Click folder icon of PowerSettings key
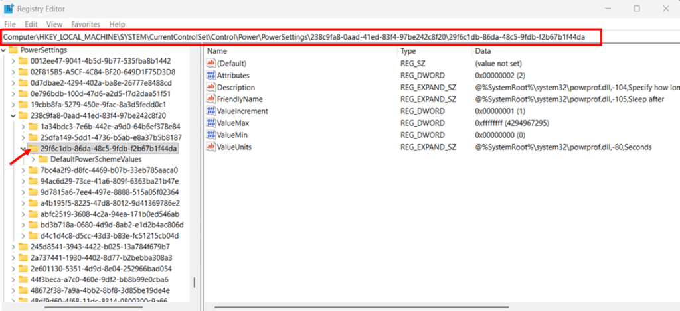This screenshot has width=680, height=311. (x=13, y=50)
